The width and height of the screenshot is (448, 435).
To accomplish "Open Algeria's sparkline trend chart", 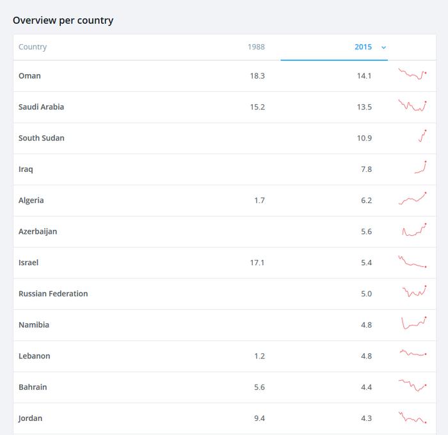I will [412, 198].
